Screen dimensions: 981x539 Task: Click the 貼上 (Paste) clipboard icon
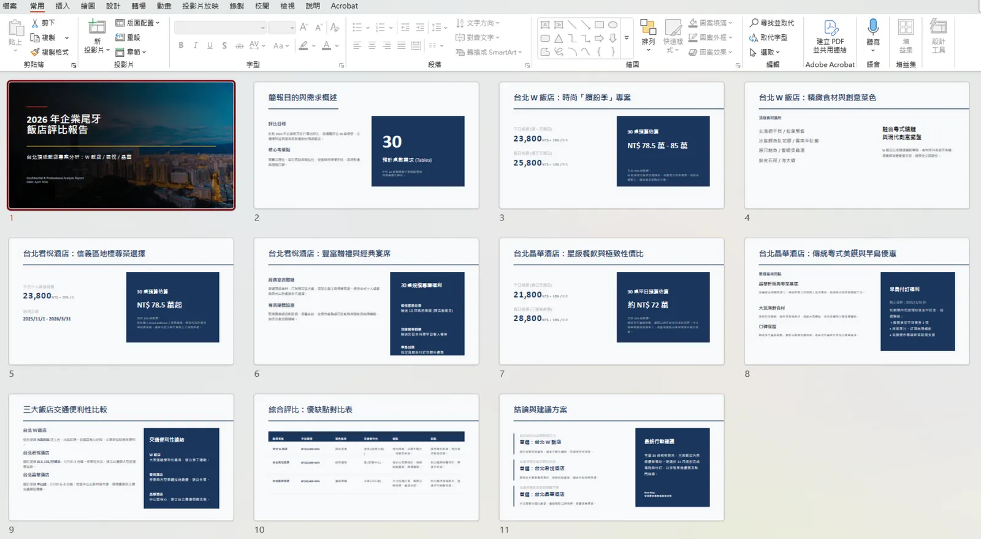pos(15,29)
